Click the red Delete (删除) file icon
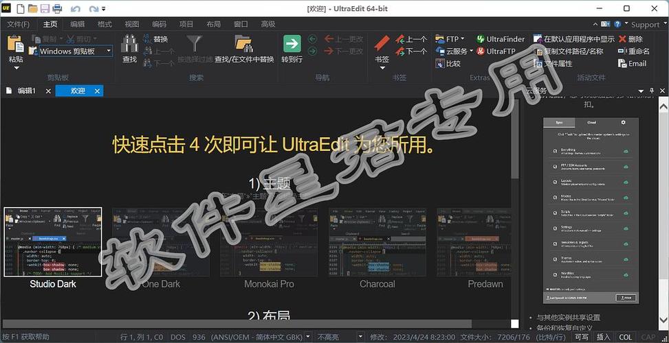Screen dimensions: 669x343 pyautogui.click(x=623, y=39)
